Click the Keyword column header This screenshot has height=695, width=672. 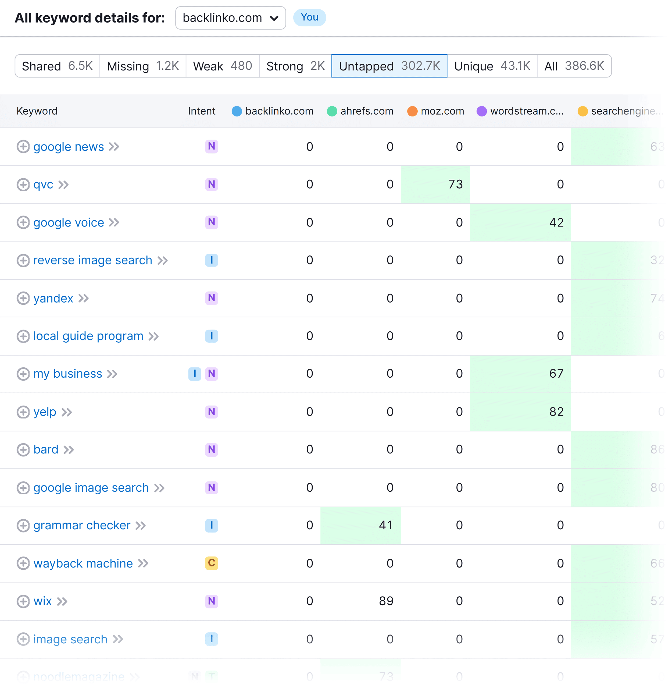(37, 111)
